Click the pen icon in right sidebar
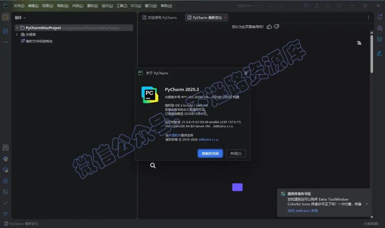Viewport: 385px width, 228px height. click(x=379, y=53)
